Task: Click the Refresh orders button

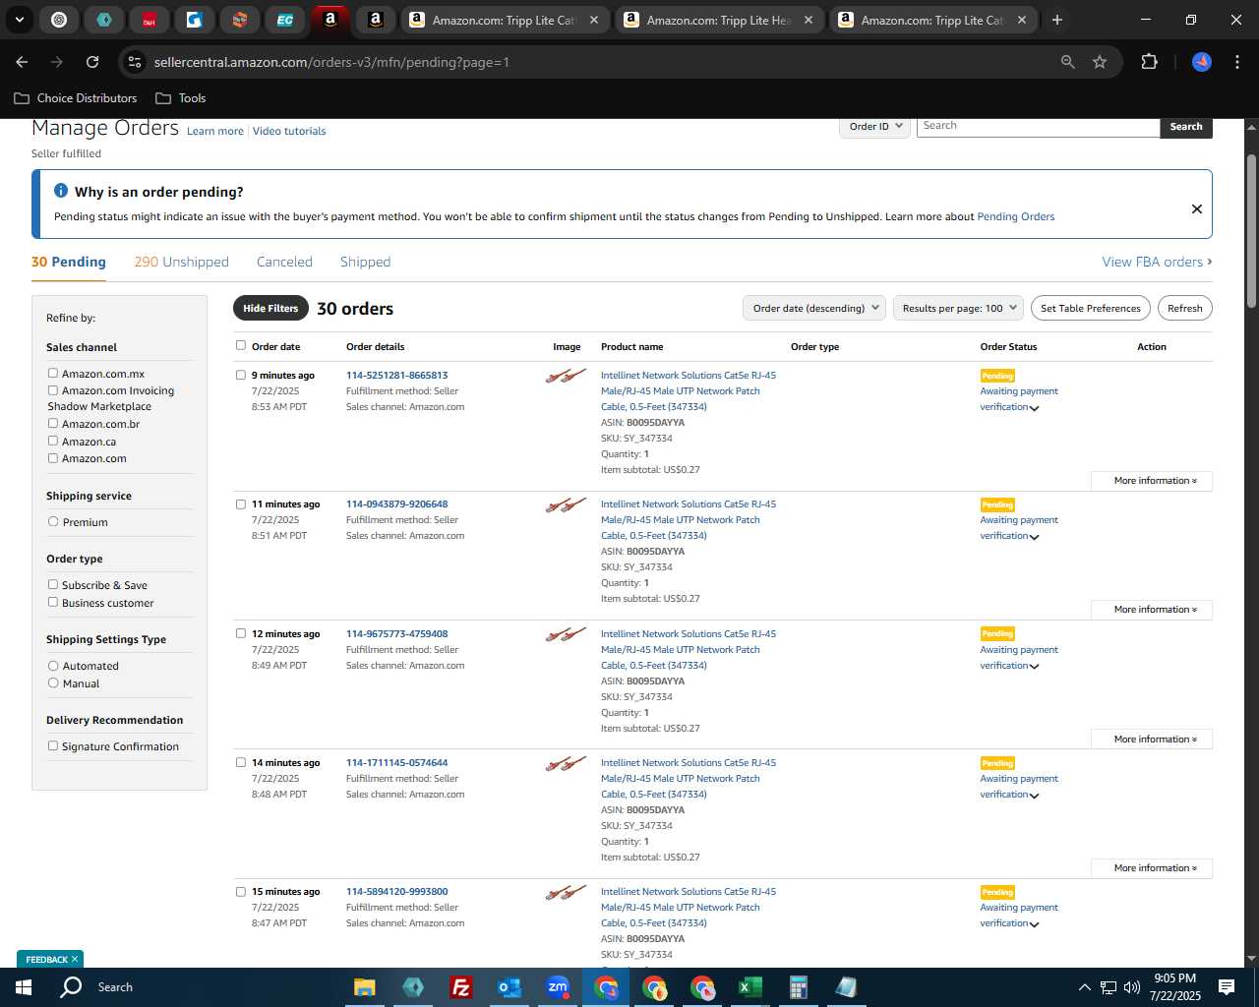Action: pyautogui.click(x=1184, y=308)
